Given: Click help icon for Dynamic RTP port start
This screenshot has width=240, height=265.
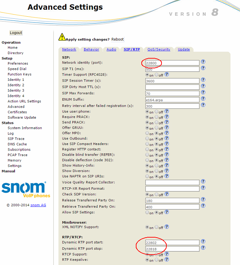Looking at the screenshot, I should tap(203, 242).
